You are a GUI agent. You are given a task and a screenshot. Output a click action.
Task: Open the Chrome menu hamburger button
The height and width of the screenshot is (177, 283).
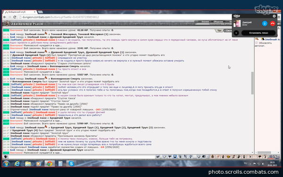279,17
